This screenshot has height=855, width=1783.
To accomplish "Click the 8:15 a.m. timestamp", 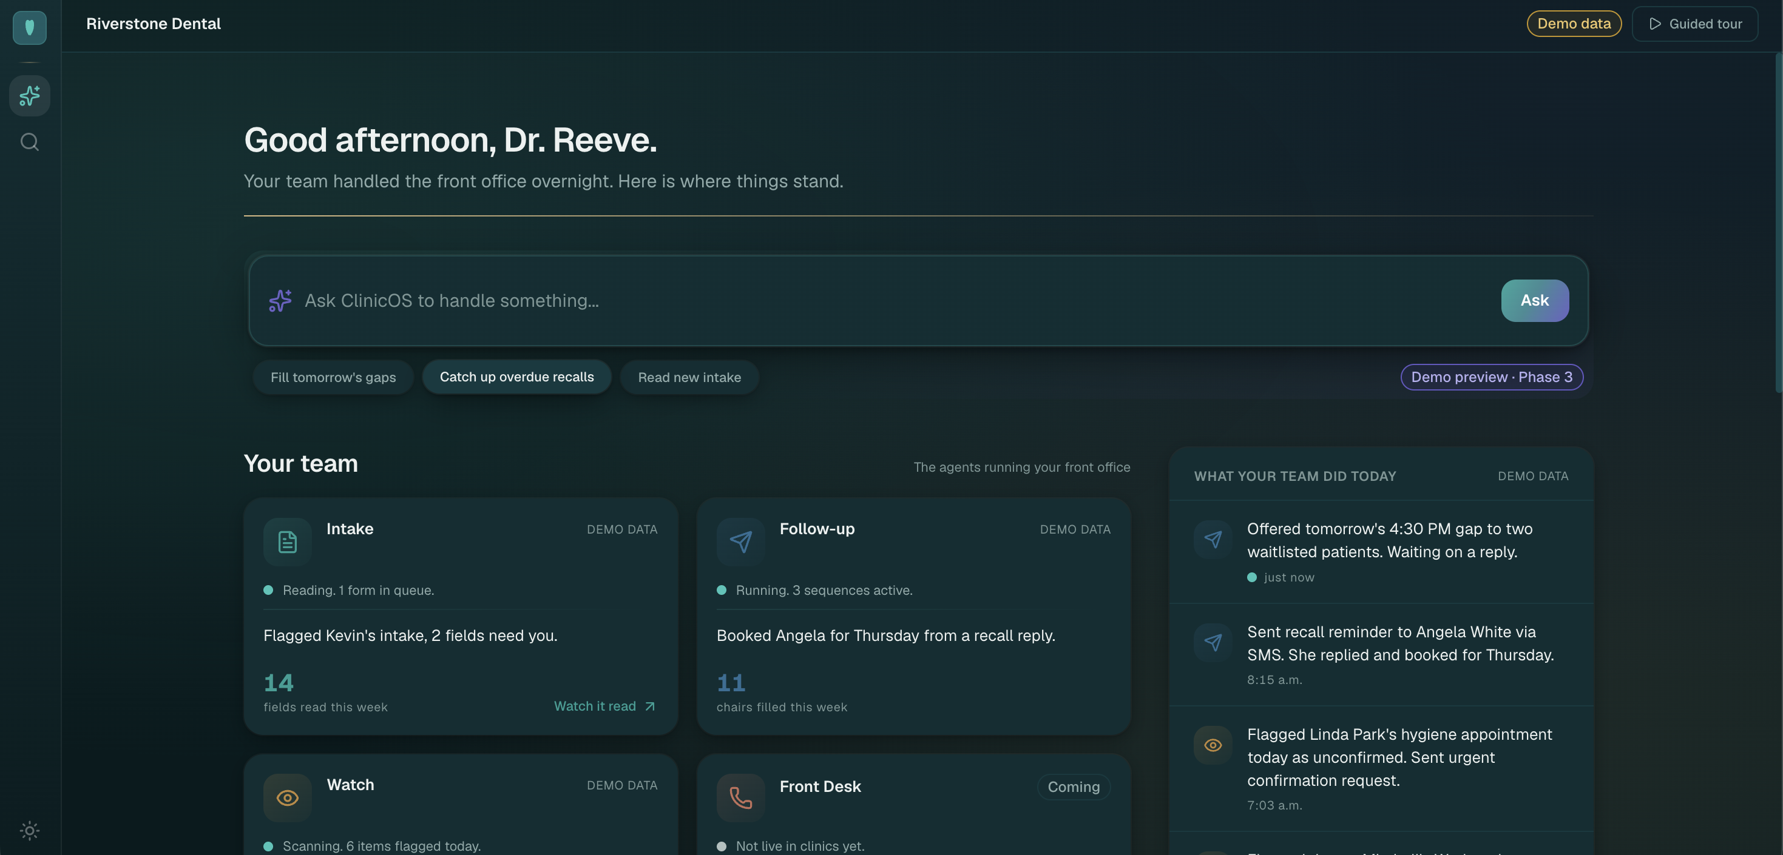I will coord(1274,680).
